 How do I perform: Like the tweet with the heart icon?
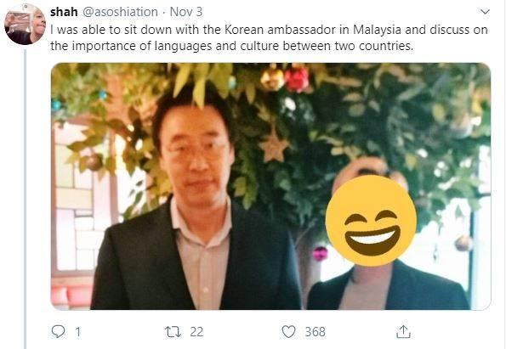pos(288,332)
